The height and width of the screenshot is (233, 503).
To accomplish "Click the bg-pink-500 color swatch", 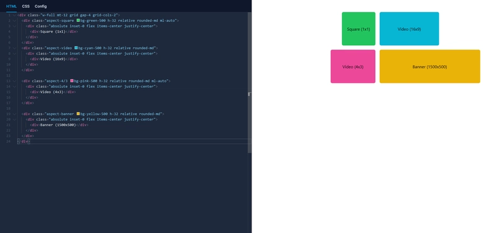I will click(72, 81).
